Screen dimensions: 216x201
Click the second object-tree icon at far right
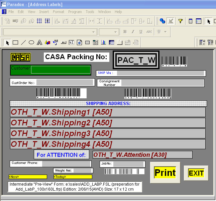pos(210,42)
